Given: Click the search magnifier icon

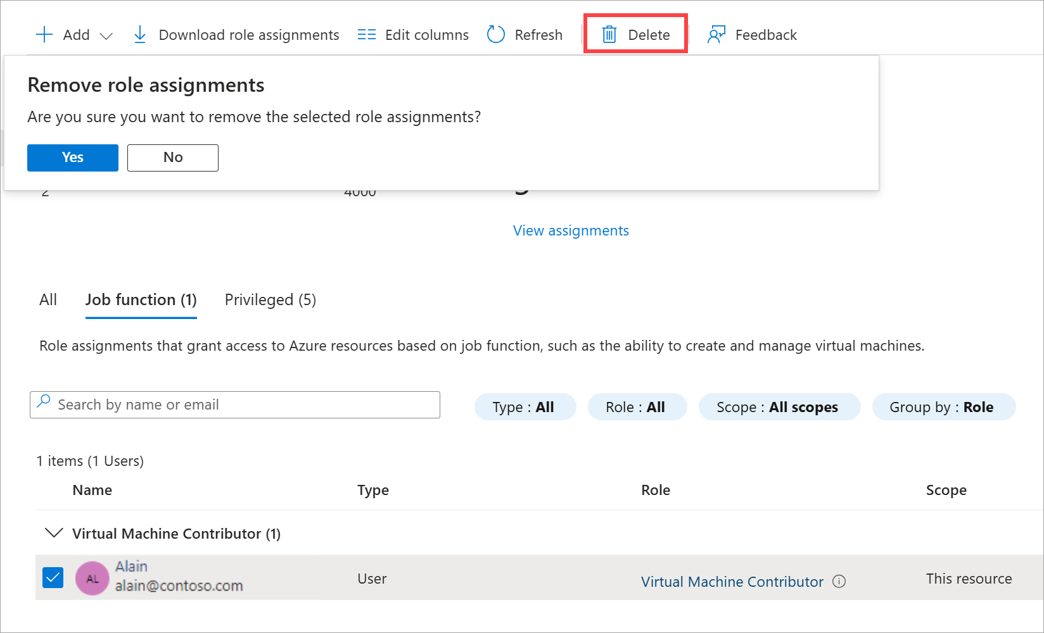Looking at the screenshot, I should click(44, 401).
